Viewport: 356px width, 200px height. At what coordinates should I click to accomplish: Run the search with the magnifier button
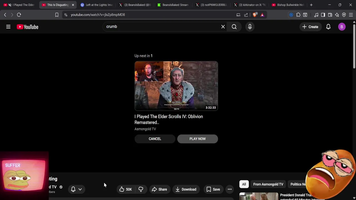pos(234,27)
